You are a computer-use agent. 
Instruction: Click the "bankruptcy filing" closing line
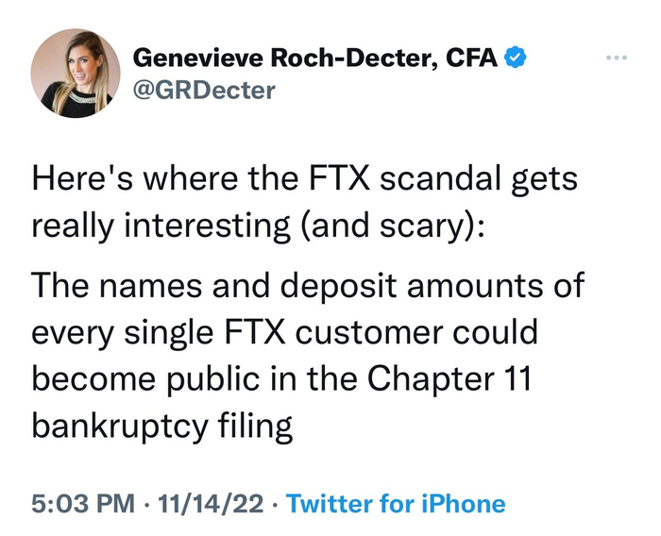[x=162, y=426]
